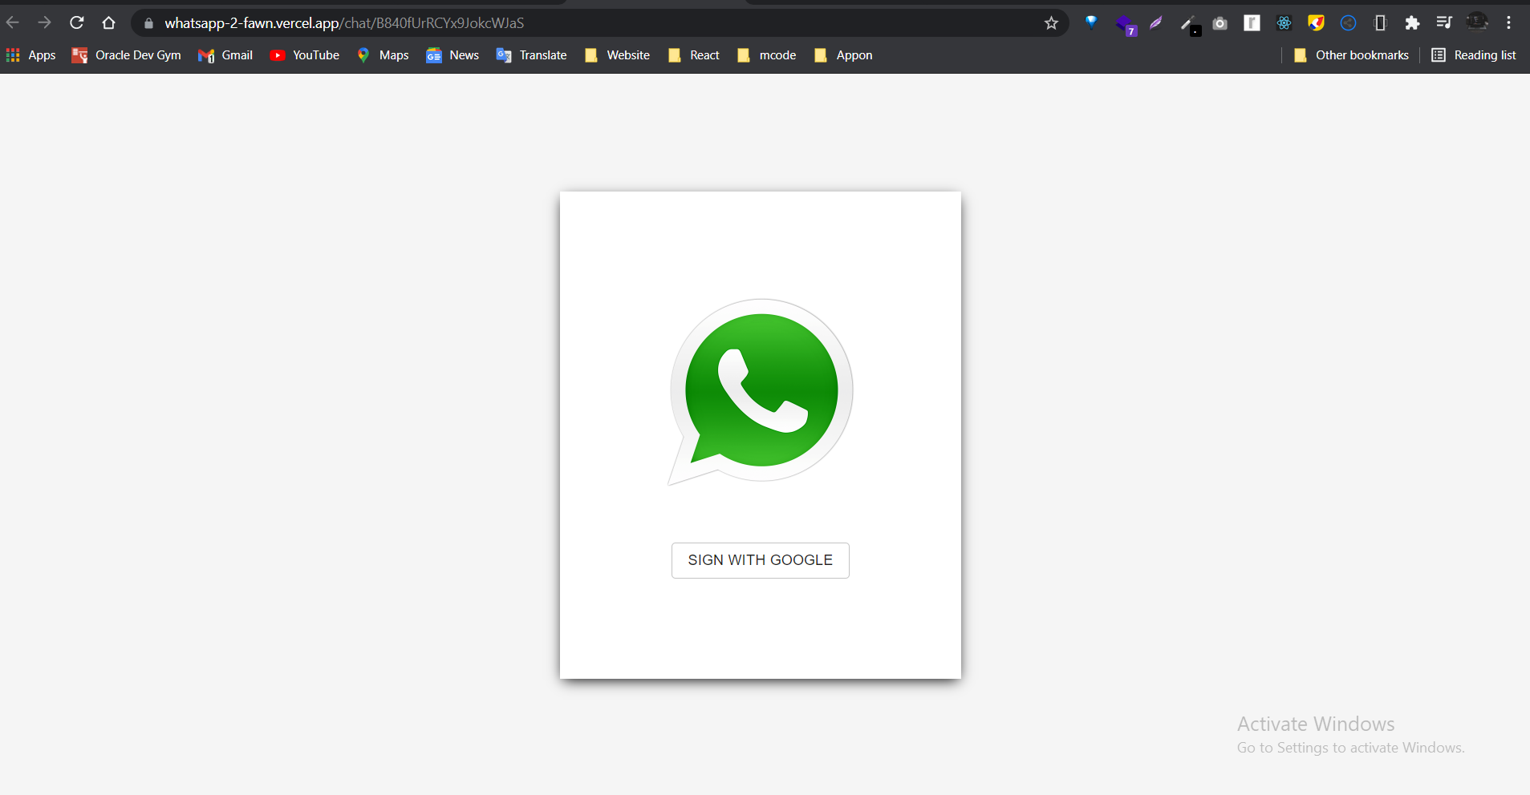
Task: Expand the Other bookmarks folder
Action: coord(1352,55)
